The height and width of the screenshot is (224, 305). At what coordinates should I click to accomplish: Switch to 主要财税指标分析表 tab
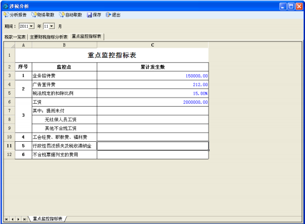pos(49,37)
